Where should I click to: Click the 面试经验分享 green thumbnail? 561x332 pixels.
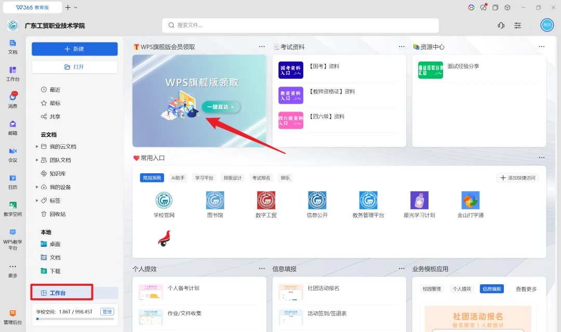pyautogui.click(x=431, y=70)
